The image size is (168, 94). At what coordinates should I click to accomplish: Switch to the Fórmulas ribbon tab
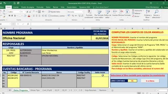pyautogui.click(x=40, y=7)
